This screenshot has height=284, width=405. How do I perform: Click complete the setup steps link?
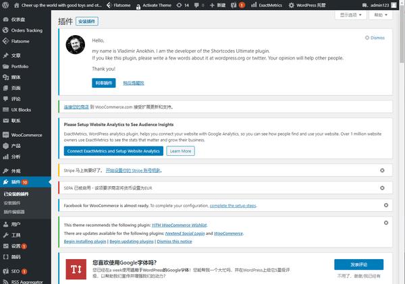(x=233, y=206)
